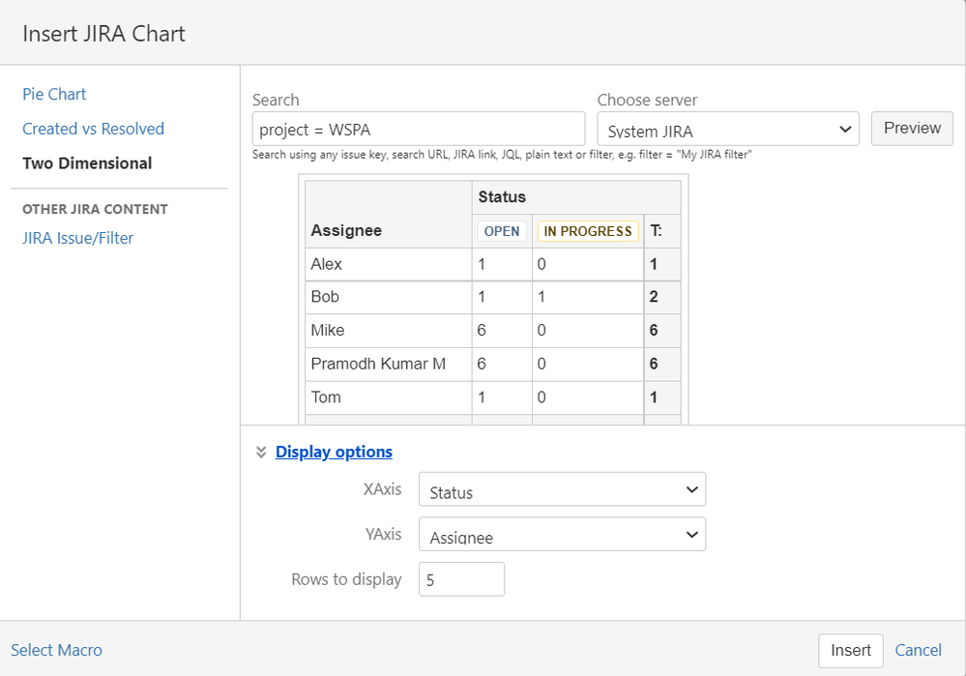Open the YAxis dropdown

(x=561, y=534)
